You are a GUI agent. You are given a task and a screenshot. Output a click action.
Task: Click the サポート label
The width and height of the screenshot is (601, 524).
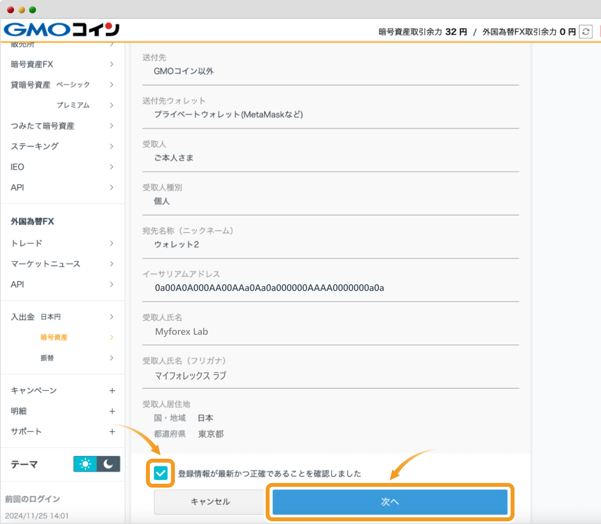point(26,432)
